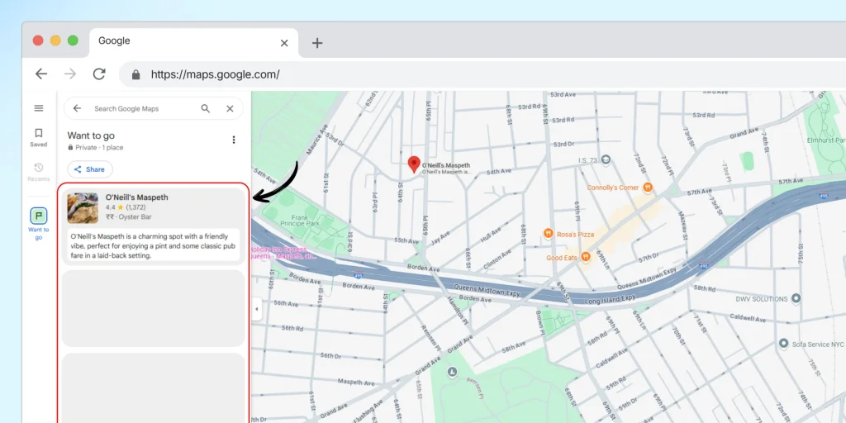Click browser forward arrow
The height and width of the screenshot is (423, 846).
pyautogui.click(x=70, y=74)
